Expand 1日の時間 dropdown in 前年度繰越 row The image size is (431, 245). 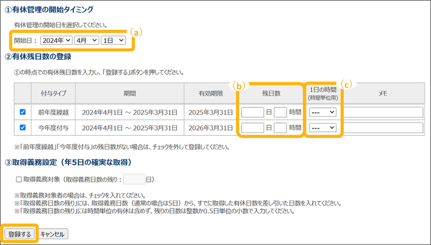click(322, 112)
